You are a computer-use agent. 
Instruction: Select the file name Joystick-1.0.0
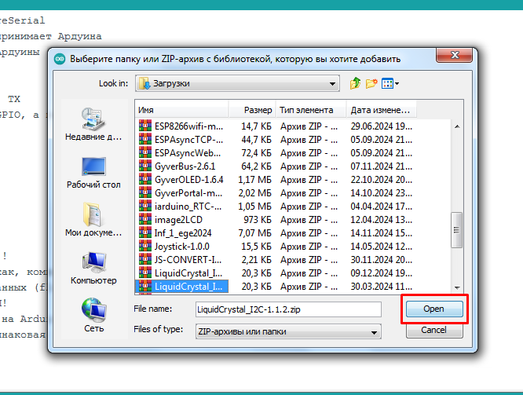pos(181,247)
